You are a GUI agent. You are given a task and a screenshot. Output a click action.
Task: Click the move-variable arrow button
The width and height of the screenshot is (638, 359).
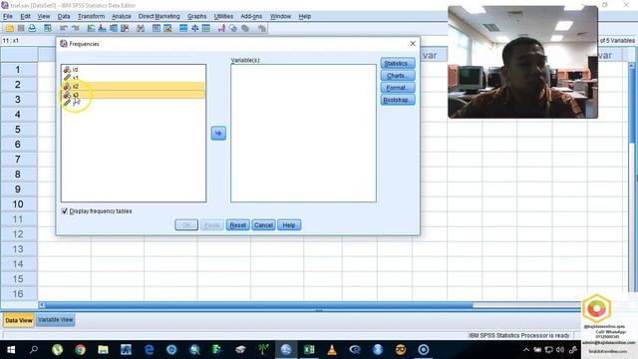tap(218, 133)
